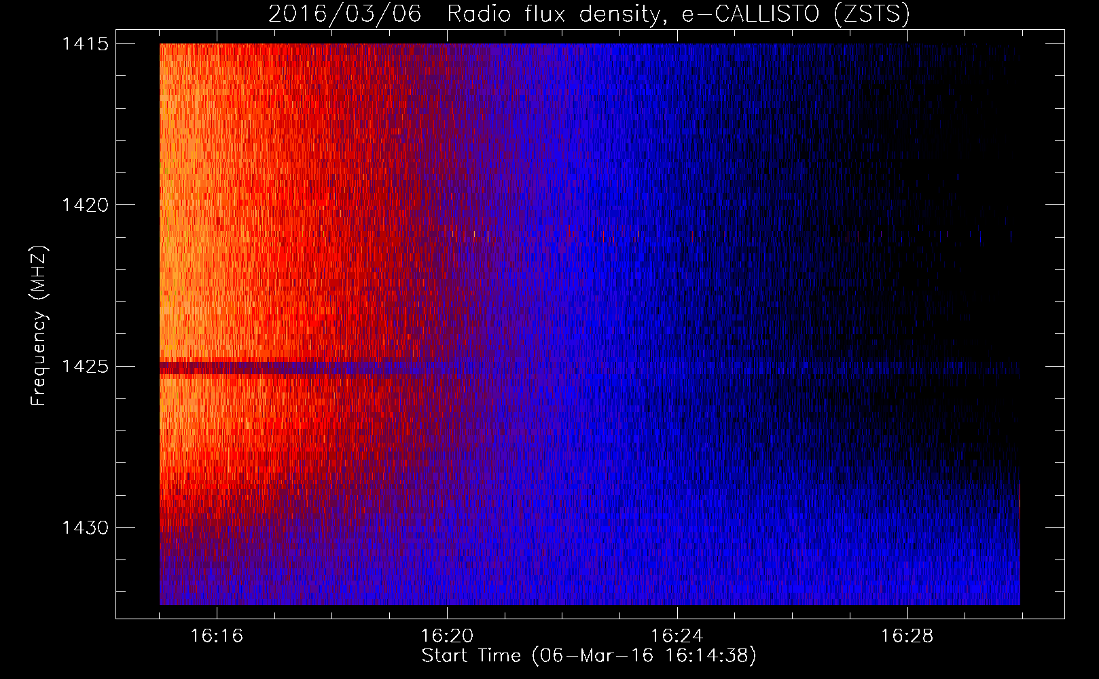The height and width of the screenshot is (679, 1099).
Task: Click the plot title "2016/03/06 Radio flux density, e-CALLISTO (ZSTS)"
Action: 589,14
